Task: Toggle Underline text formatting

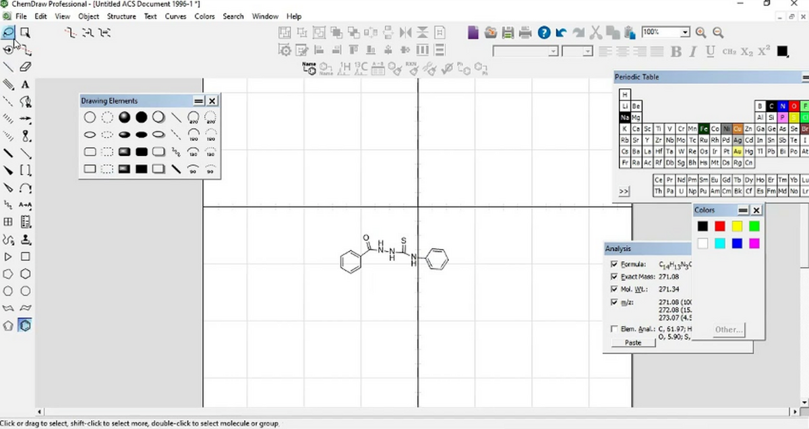Action: tap(710, 51)
